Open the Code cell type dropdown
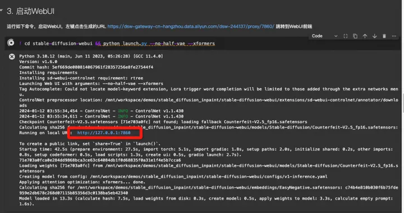 pos(324,36)
